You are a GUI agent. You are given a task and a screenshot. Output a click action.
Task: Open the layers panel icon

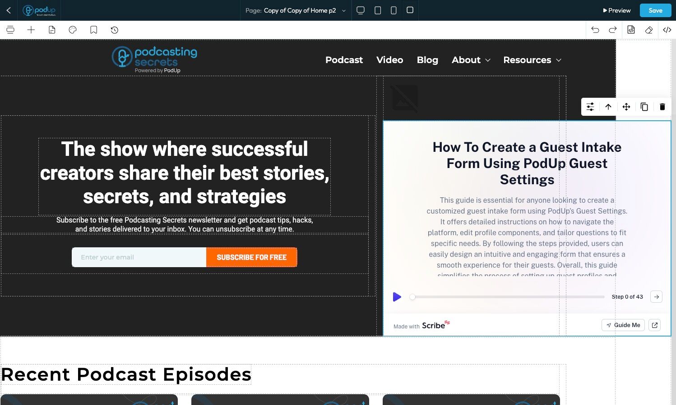(10, 30)
